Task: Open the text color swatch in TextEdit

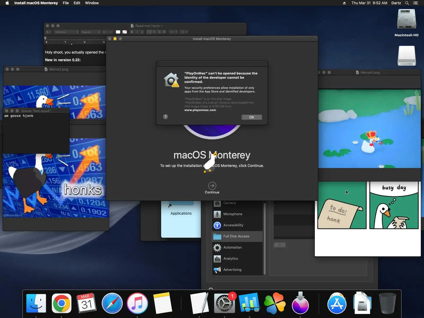Action: pos(118,32)
